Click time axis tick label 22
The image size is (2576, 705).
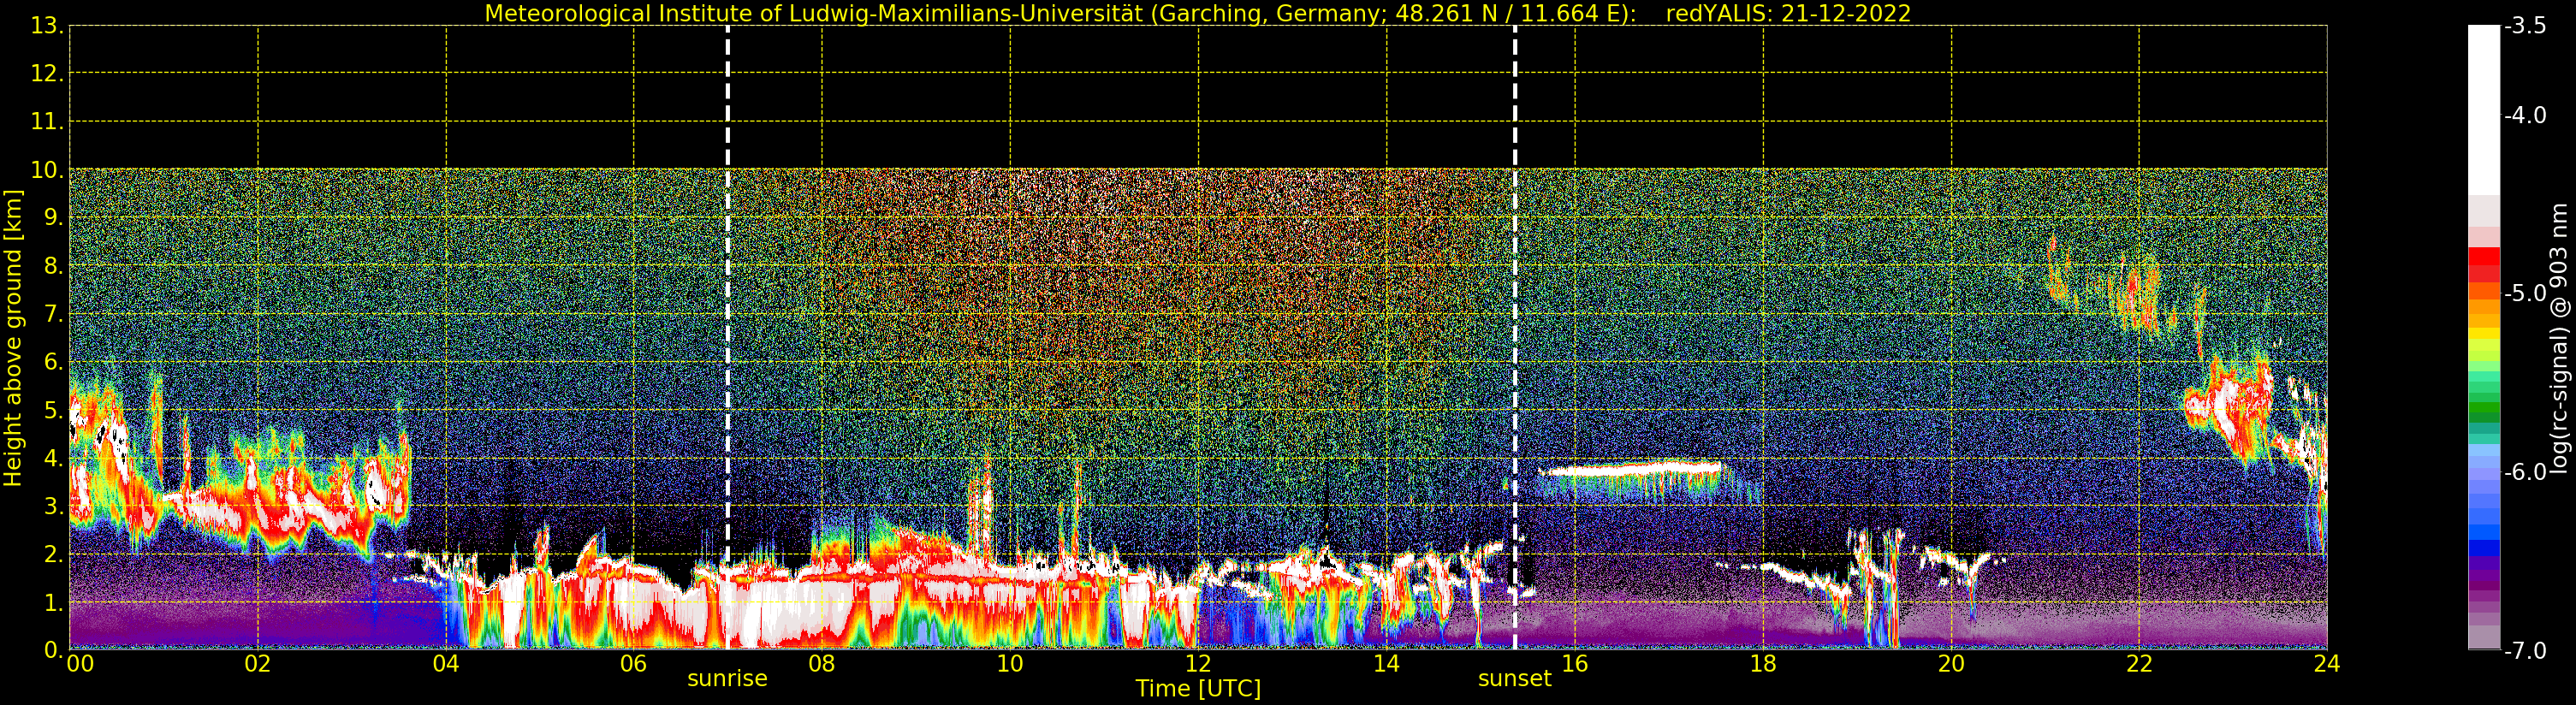(2139, 664)
